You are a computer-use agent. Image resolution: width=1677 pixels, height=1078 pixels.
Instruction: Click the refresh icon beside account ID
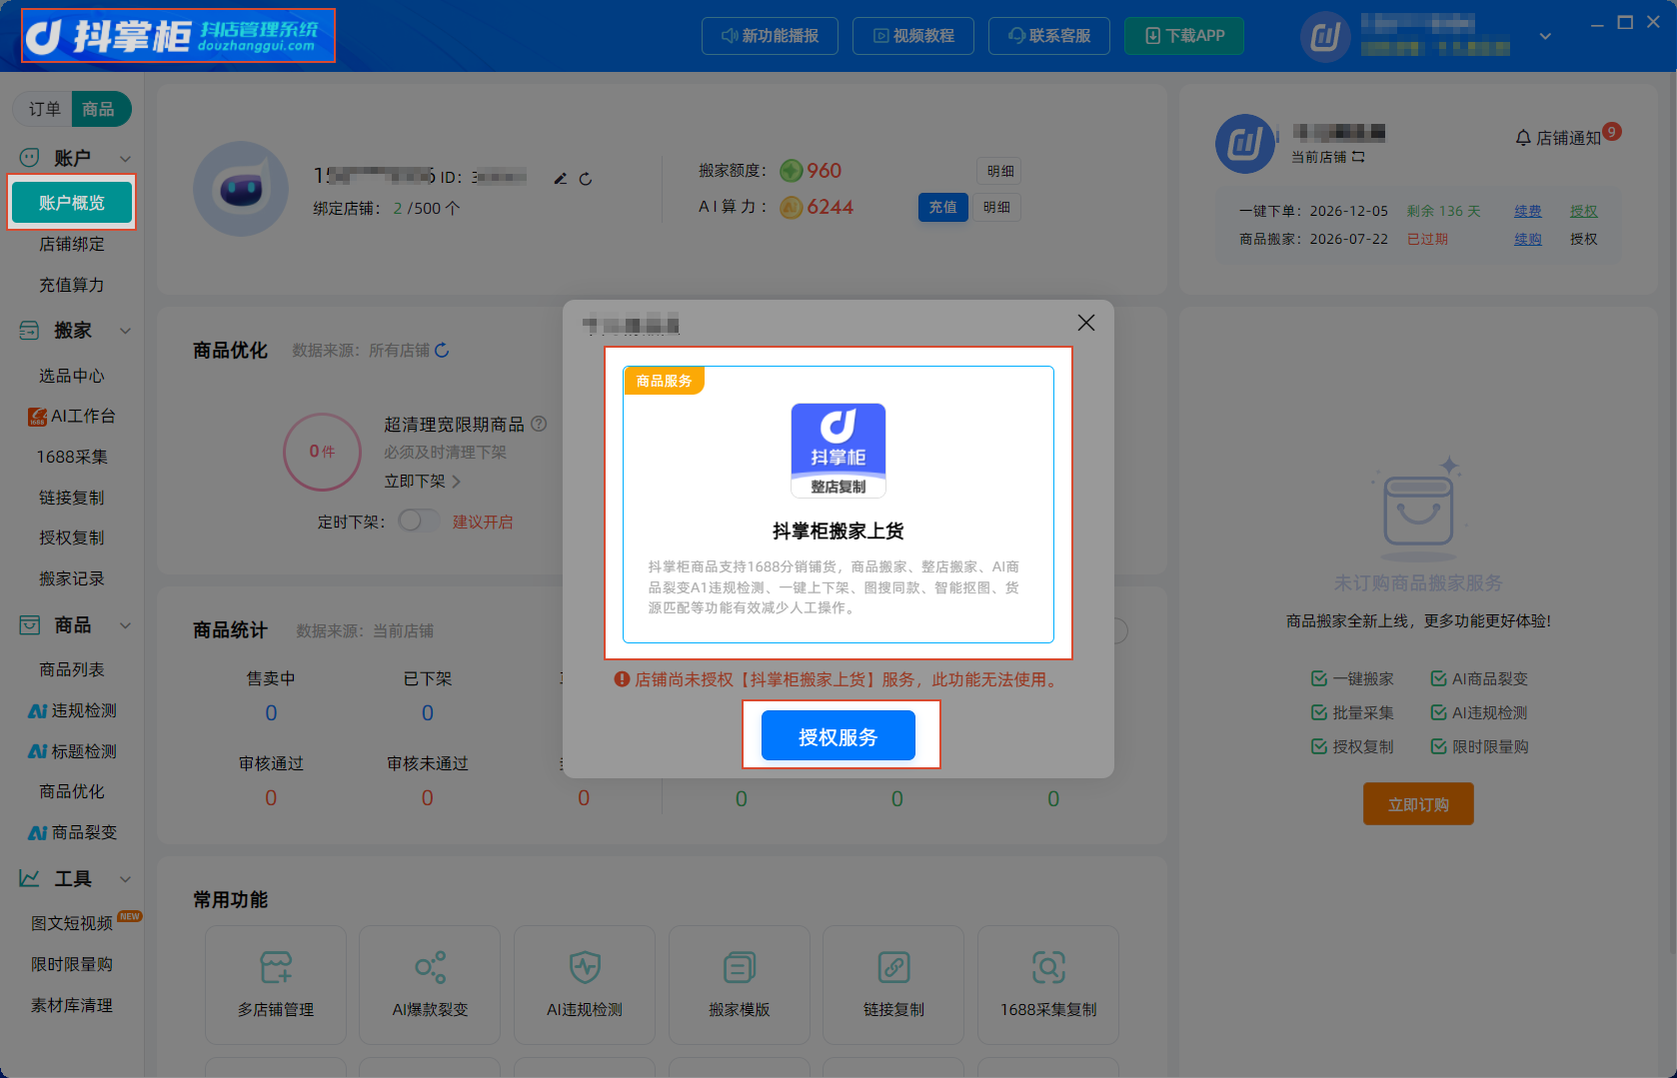click(x=586, y=179)
